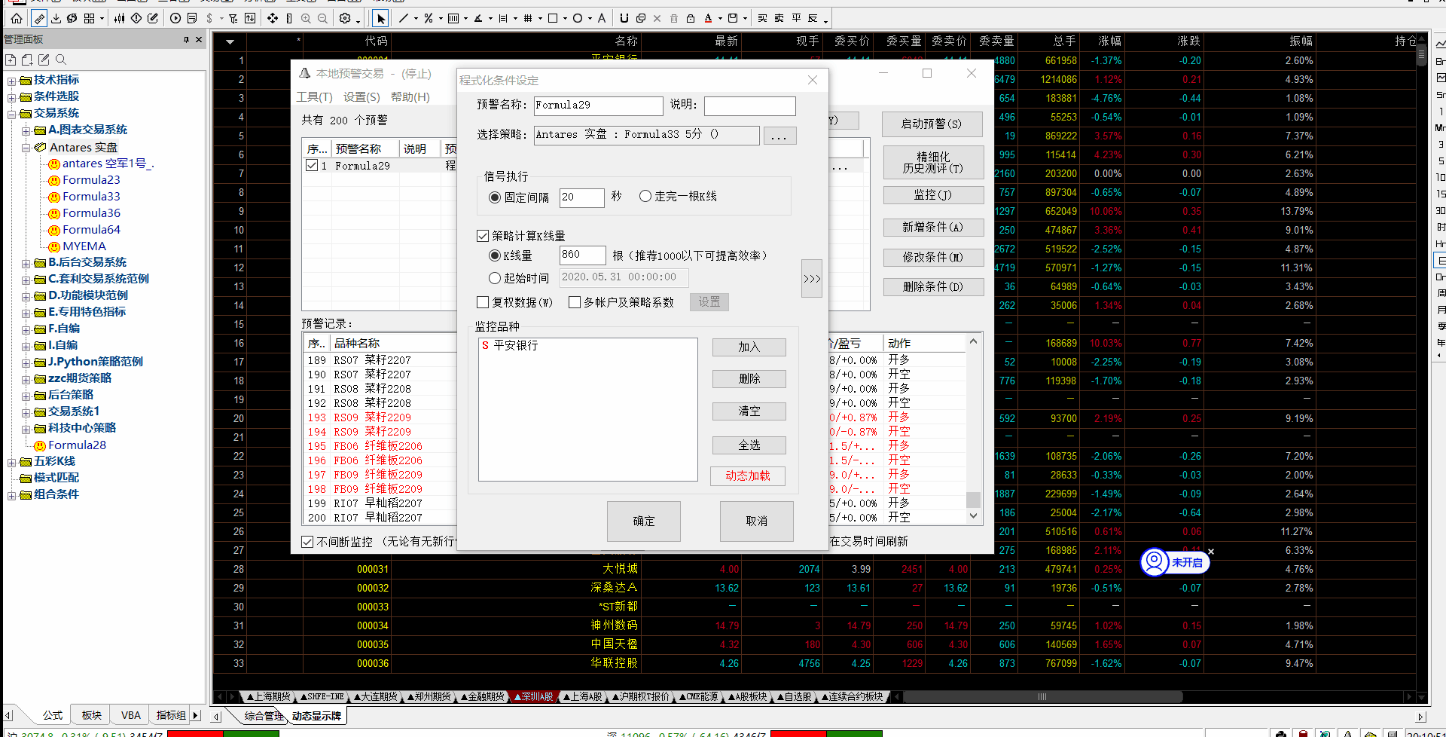Select the text A annotation tool

tap(601, 18)
